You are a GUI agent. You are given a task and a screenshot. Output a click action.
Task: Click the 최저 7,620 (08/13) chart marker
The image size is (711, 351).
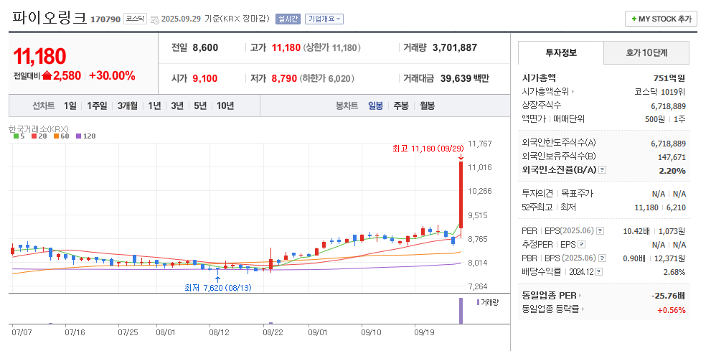pos(217,288)
